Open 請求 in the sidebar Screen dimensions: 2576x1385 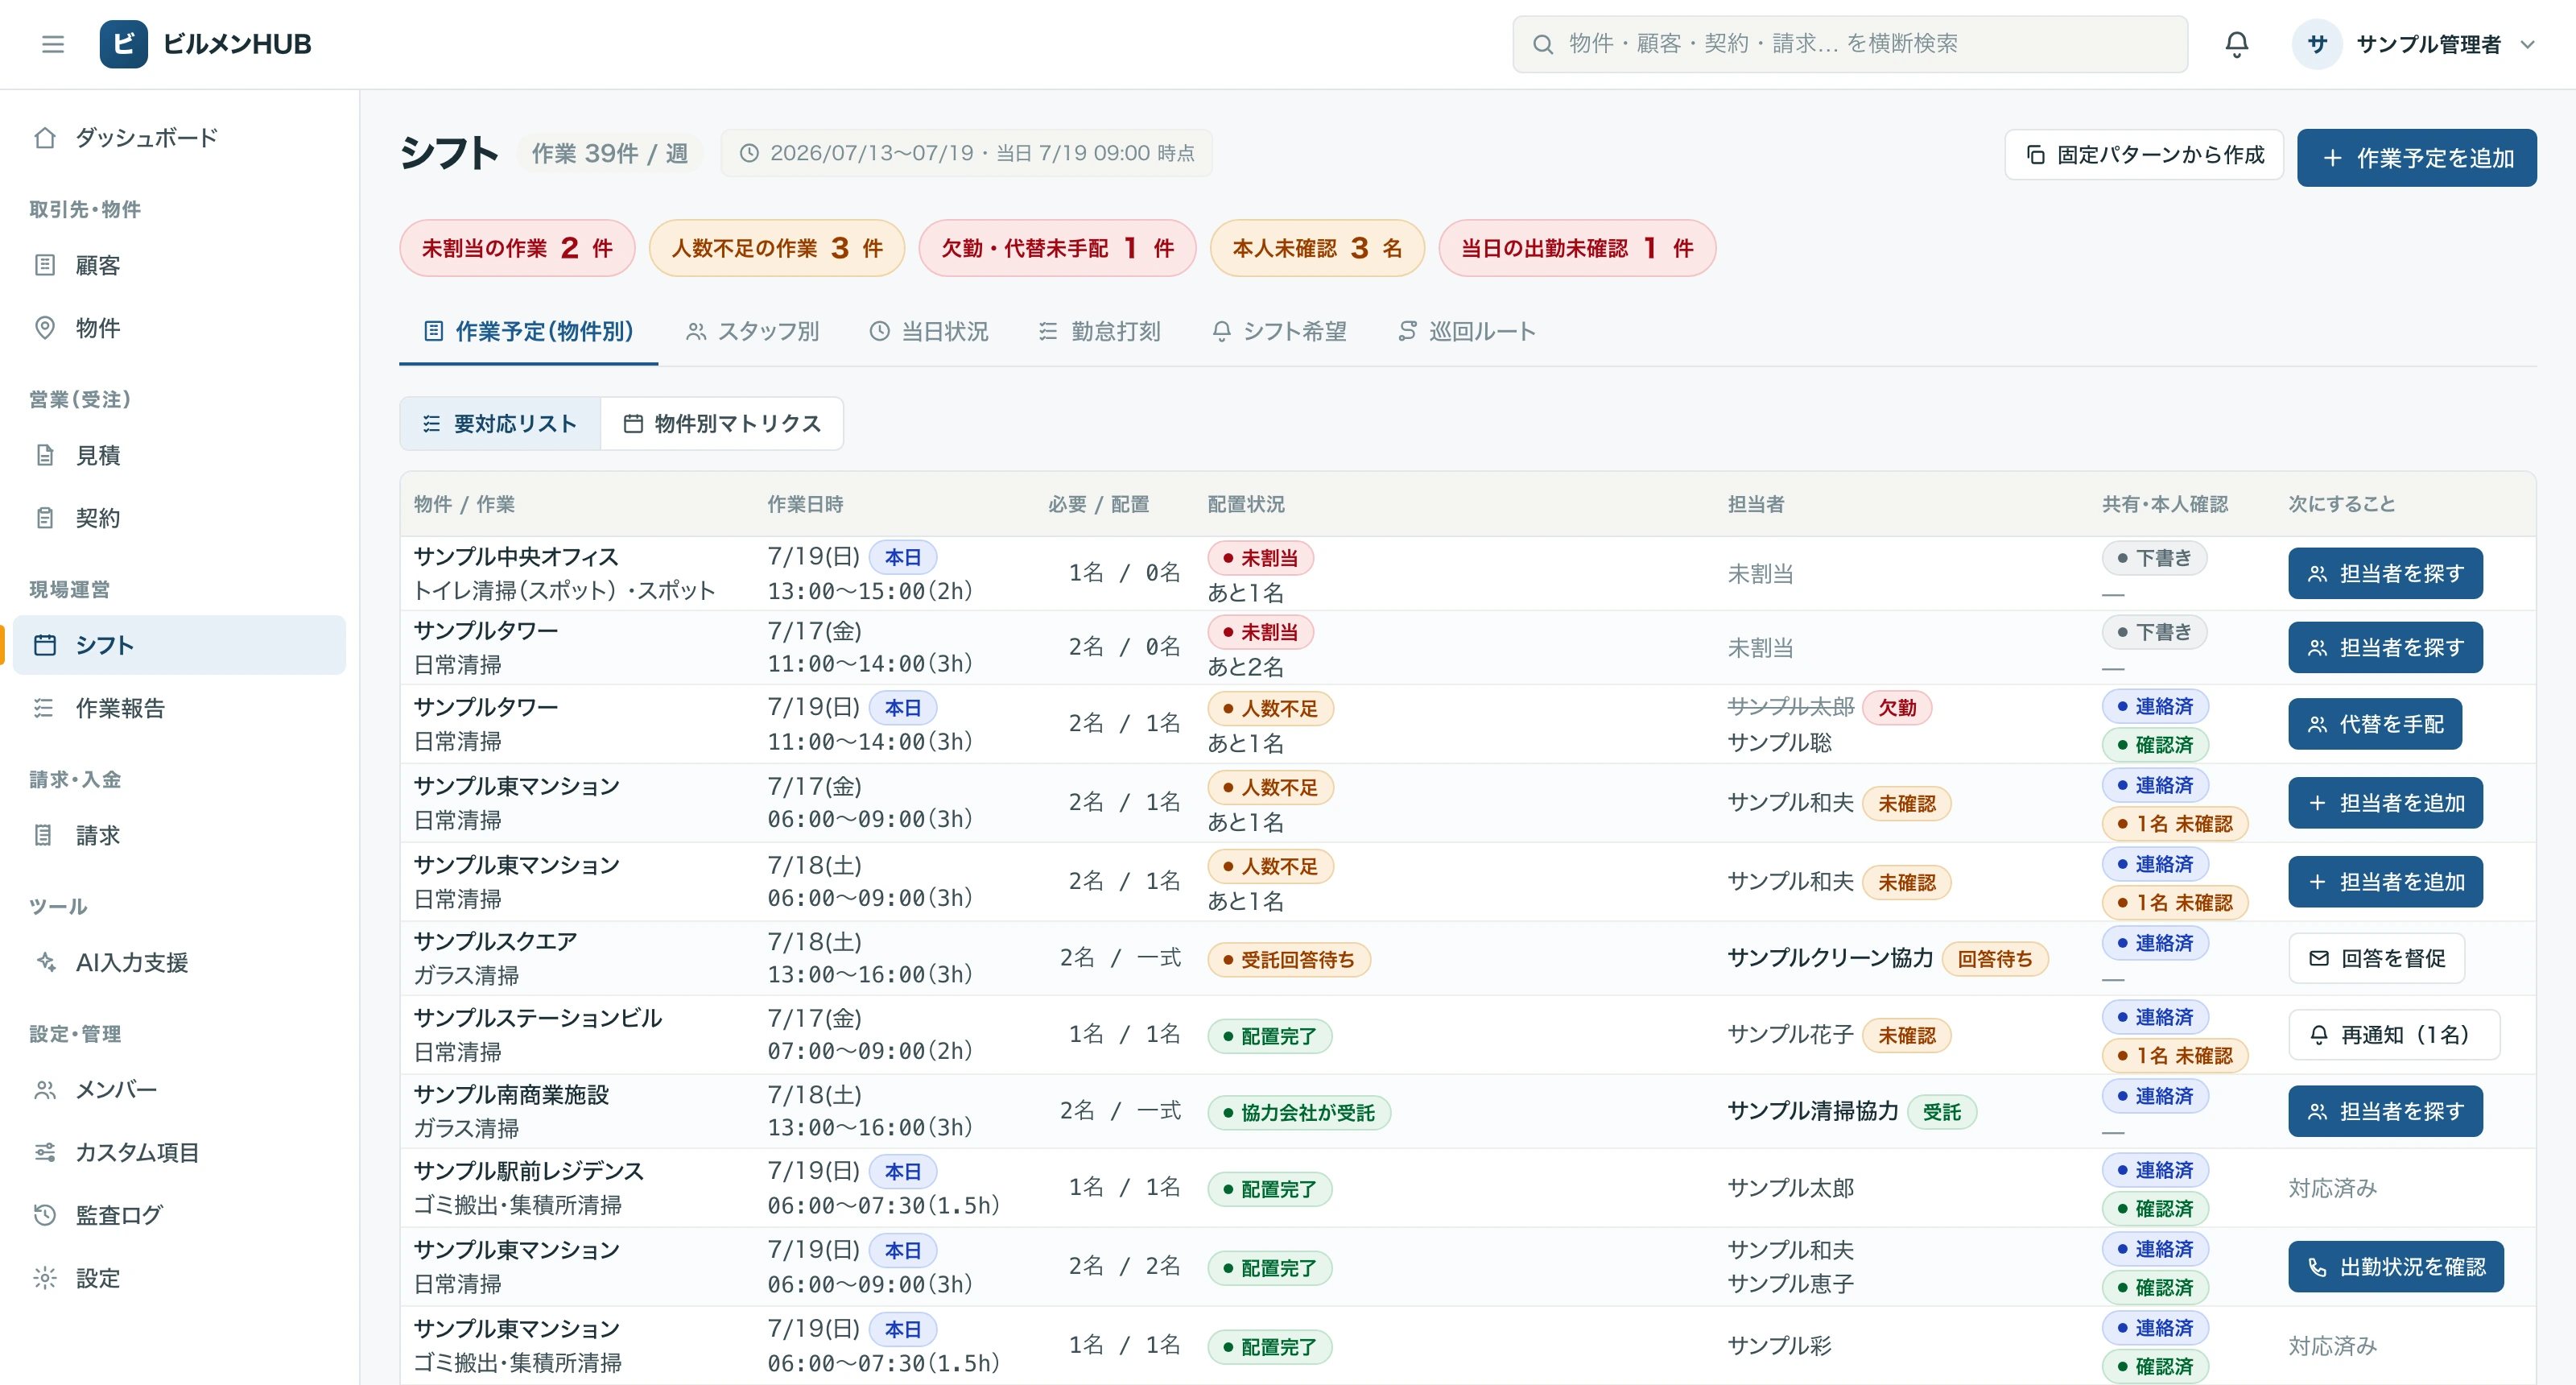(x=180, y=835)
